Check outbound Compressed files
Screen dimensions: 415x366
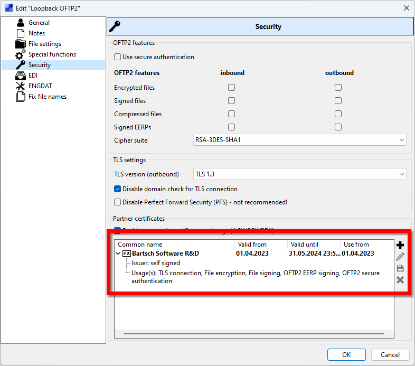click(x=338, y=114)
